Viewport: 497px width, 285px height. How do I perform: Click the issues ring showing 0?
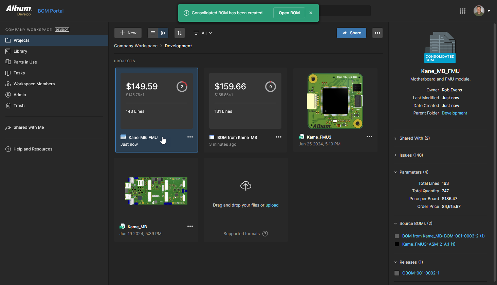pyautogui.click(x=271, y=87)
